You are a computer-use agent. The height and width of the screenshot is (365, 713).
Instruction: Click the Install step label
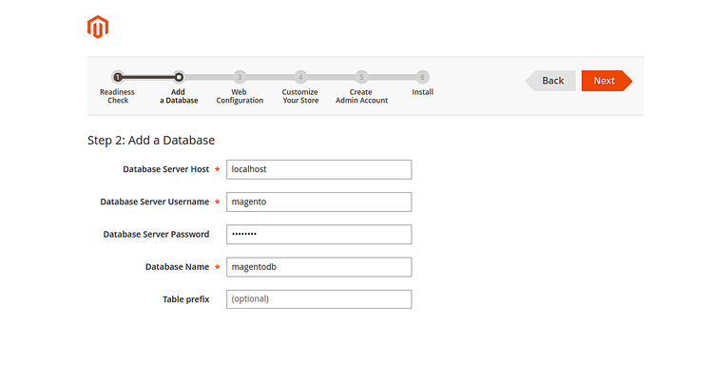(422, 92)
